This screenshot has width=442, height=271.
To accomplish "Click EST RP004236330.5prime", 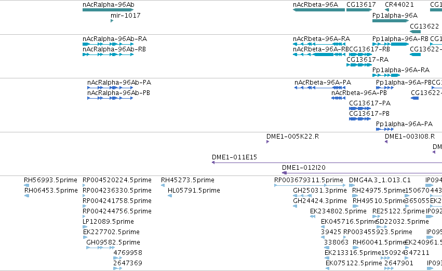I will 84,196.
